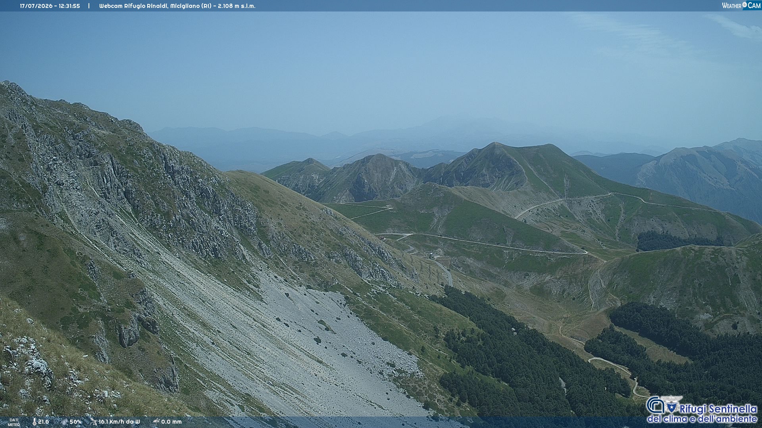Click the timestamp 17/07/2026 - 12:31:55
762x428 pixels.
pyautogui.click(x=50, y=6)
